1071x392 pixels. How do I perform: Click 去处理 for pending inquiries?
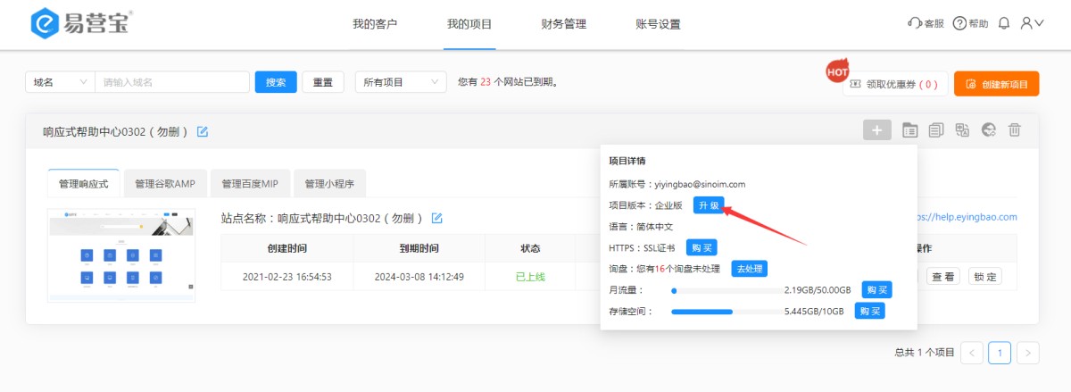click(x=749, y=268)
